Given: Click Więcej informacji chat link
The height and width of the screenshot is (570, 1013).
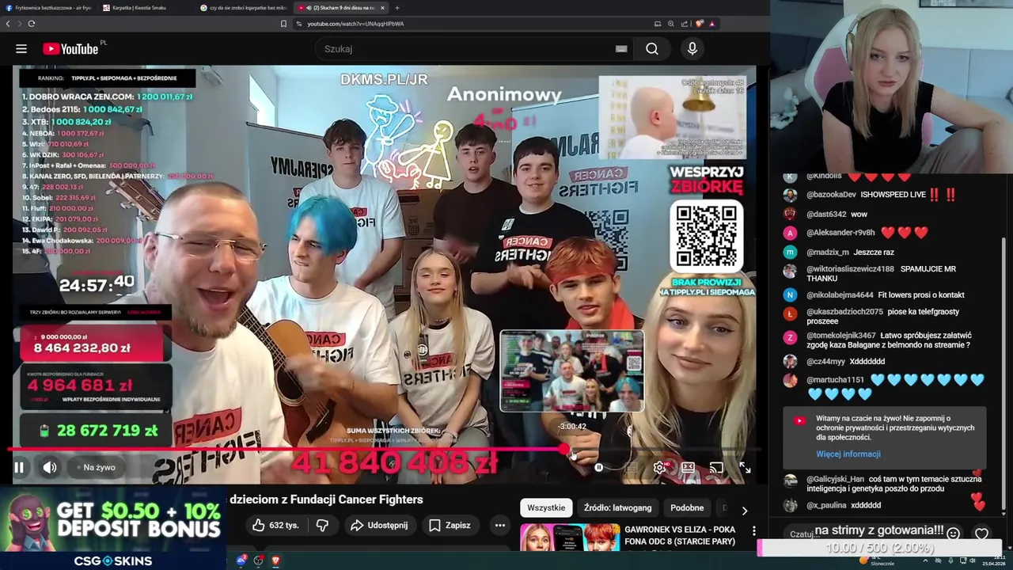Looking at the screenshot, I should coord(848,454).
